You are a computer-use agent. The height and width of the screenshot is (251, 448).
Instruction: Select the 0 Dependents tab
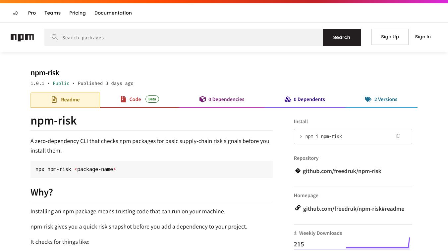(x=305, y=99)
